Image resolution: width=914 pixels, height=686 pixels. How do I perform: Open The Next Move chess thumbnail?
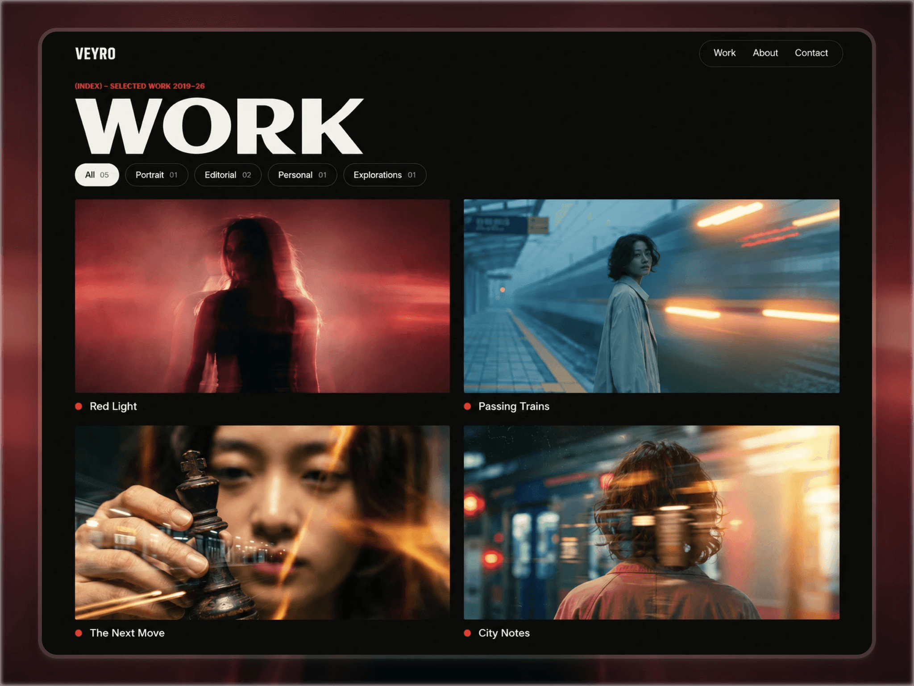pos(262,523)
